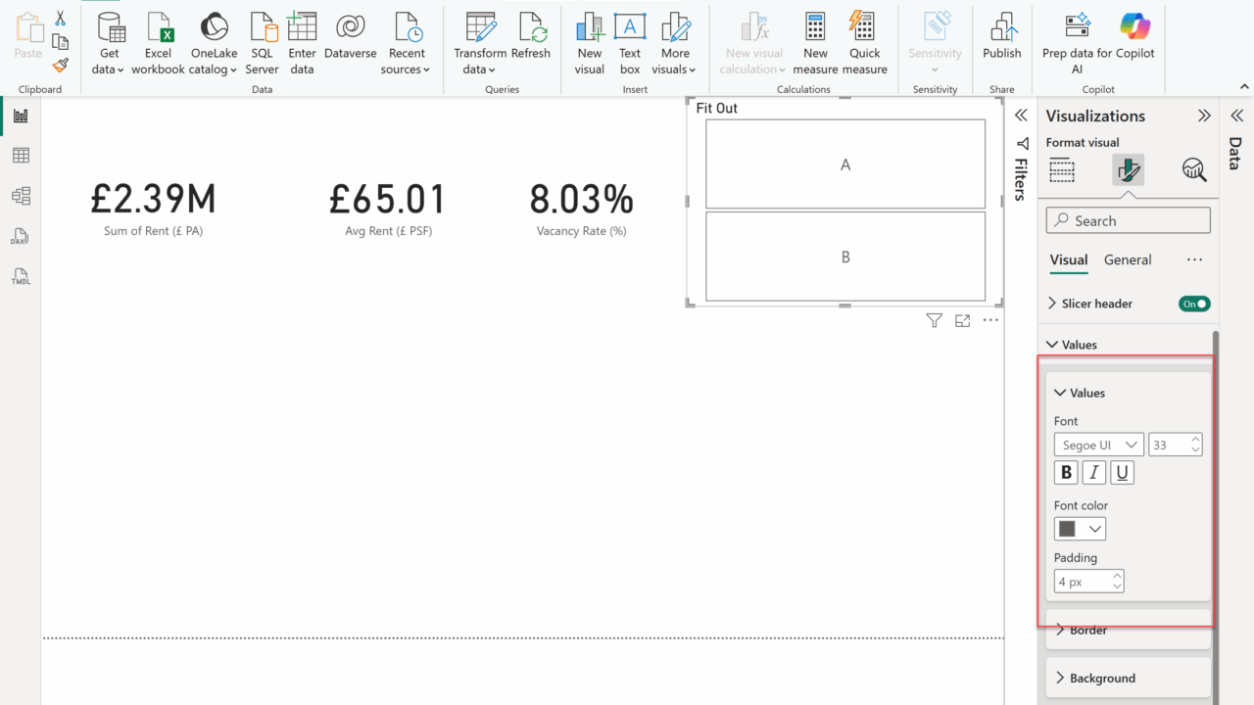Switch to Report view in sidebar
The width and height of the screenshot is (1254, 705).
tap(21, 116)
